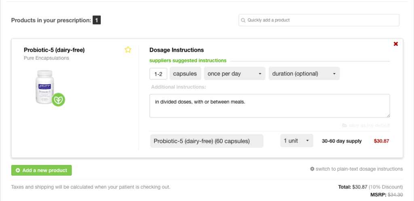Open the 1 unit quantity dropdown
Viewport: 414px width, 201px height.
(x=297, y=141)
